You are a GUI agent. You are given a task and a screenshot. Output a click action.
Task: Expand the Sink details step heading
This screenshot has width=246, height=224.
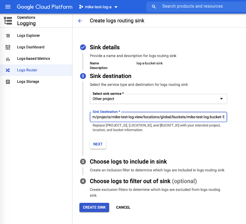pyautogui.click(x=105, y=47)
